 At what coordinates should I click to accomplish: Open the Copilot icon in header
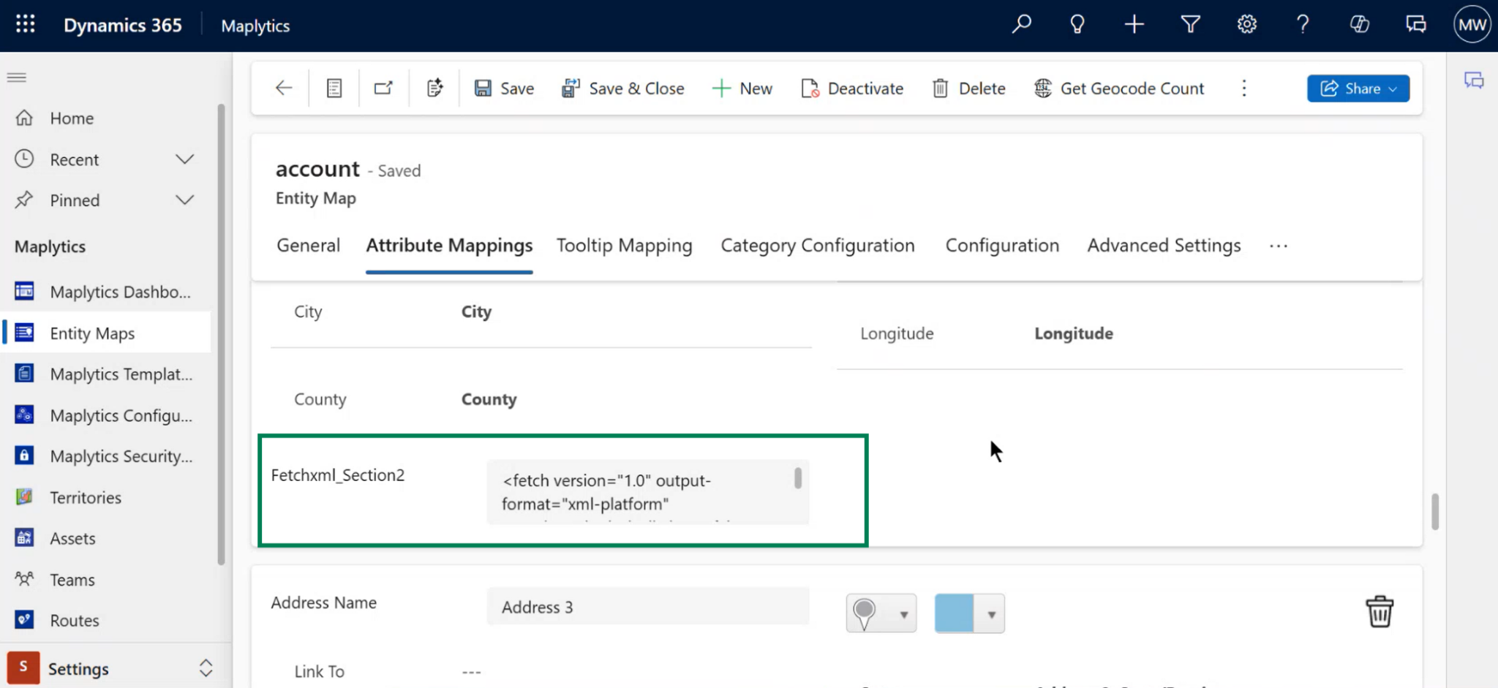coord(1359,25)
